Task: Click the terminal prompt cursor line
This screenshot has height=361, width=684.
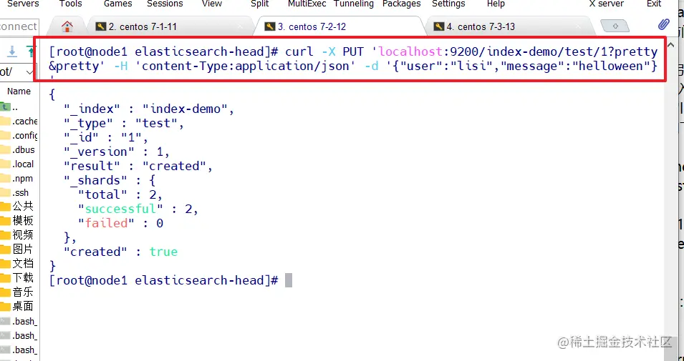Action: (x=170, y=280)
